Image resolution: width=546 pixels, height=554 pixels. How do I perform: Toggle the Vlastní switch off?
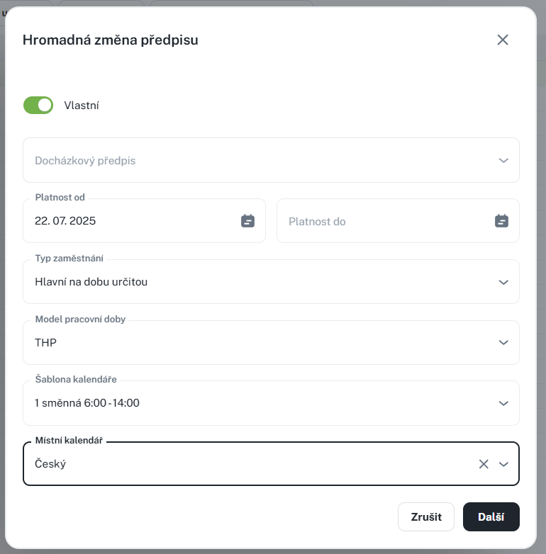38,106
